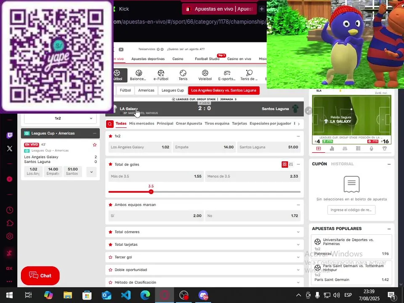Click the Ingrese el código field

point(351,210)
